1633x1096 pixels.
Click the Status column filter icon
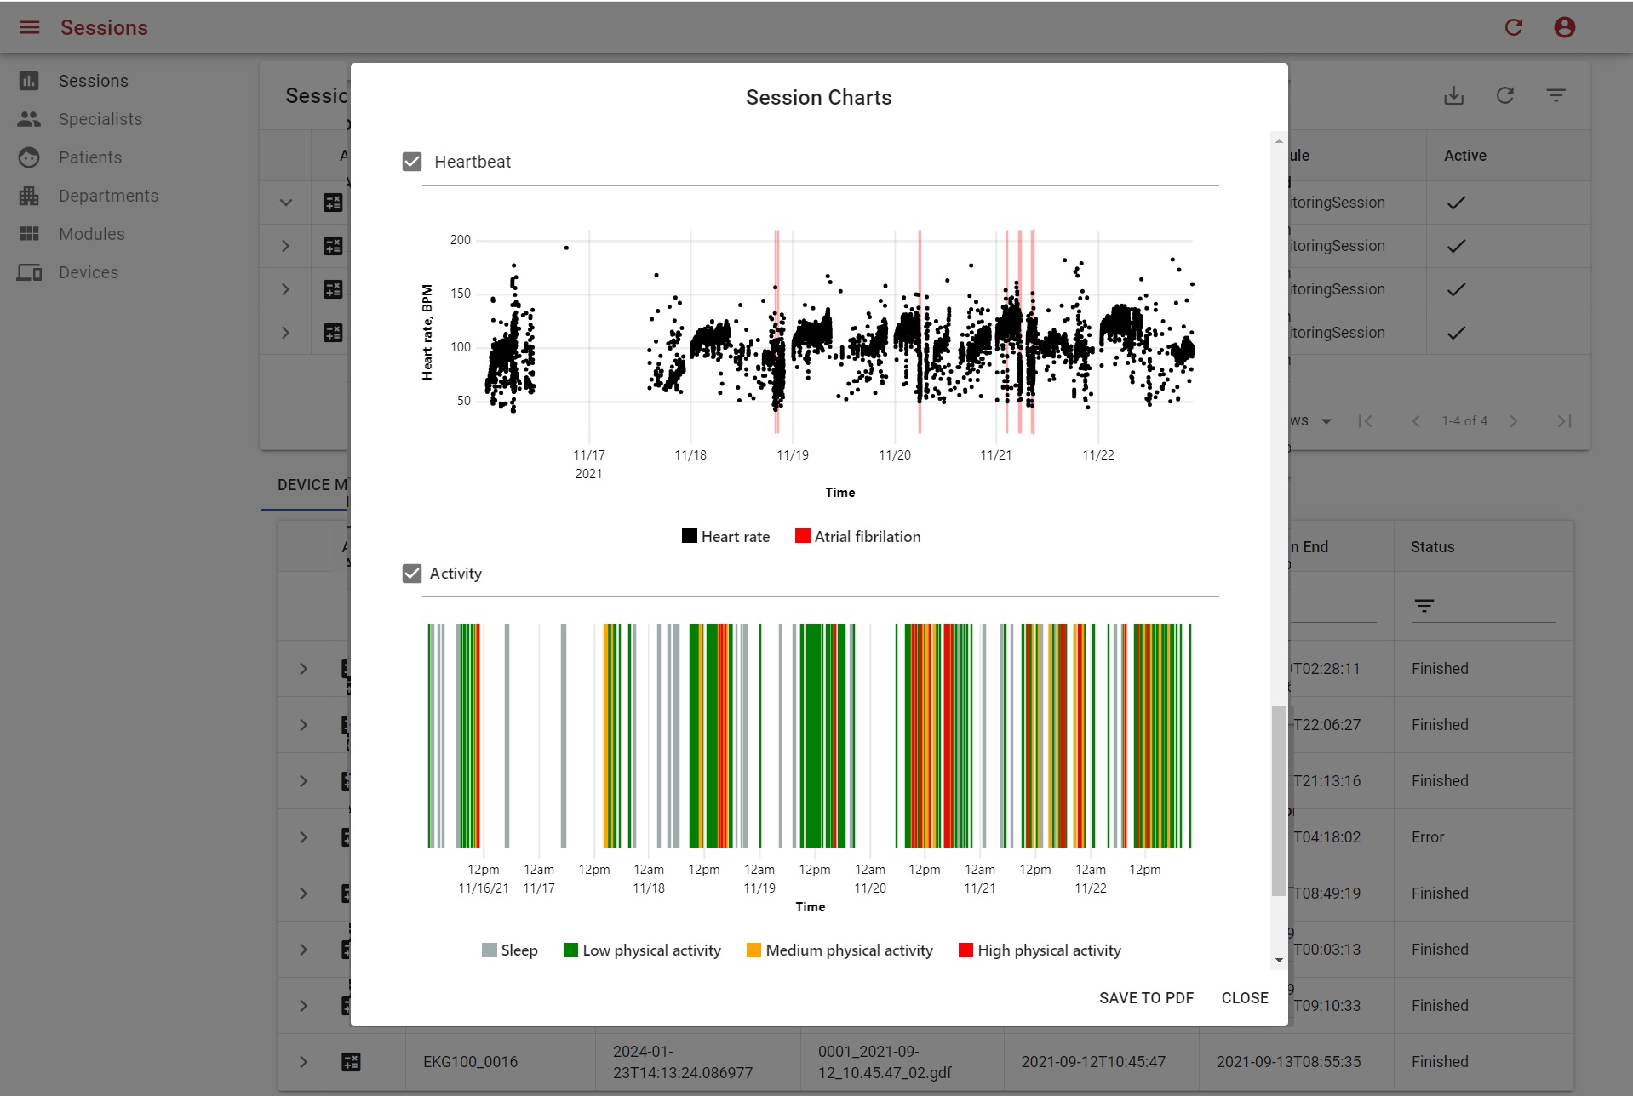pos(1424,606)
